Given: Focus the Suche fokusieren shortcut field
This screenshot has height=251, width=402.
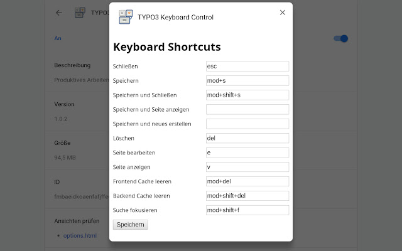Looking at the screenshot, I should click(247, 210).
